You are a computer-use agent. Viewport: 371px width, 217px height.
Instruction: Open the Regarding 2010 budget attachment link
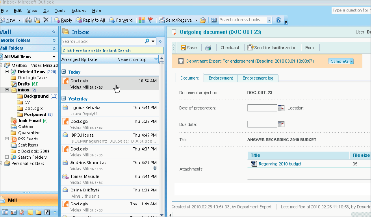(x=280, y=164)
